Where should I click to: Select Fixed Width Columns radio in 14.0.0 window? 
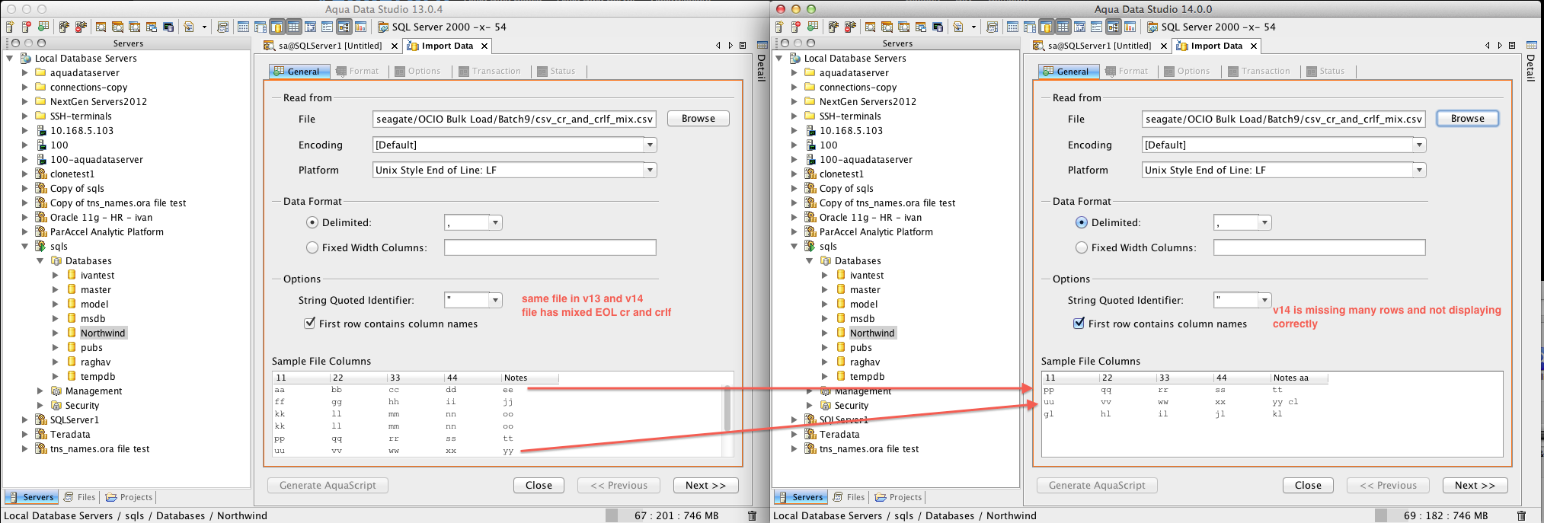(x=1082, y=247)
